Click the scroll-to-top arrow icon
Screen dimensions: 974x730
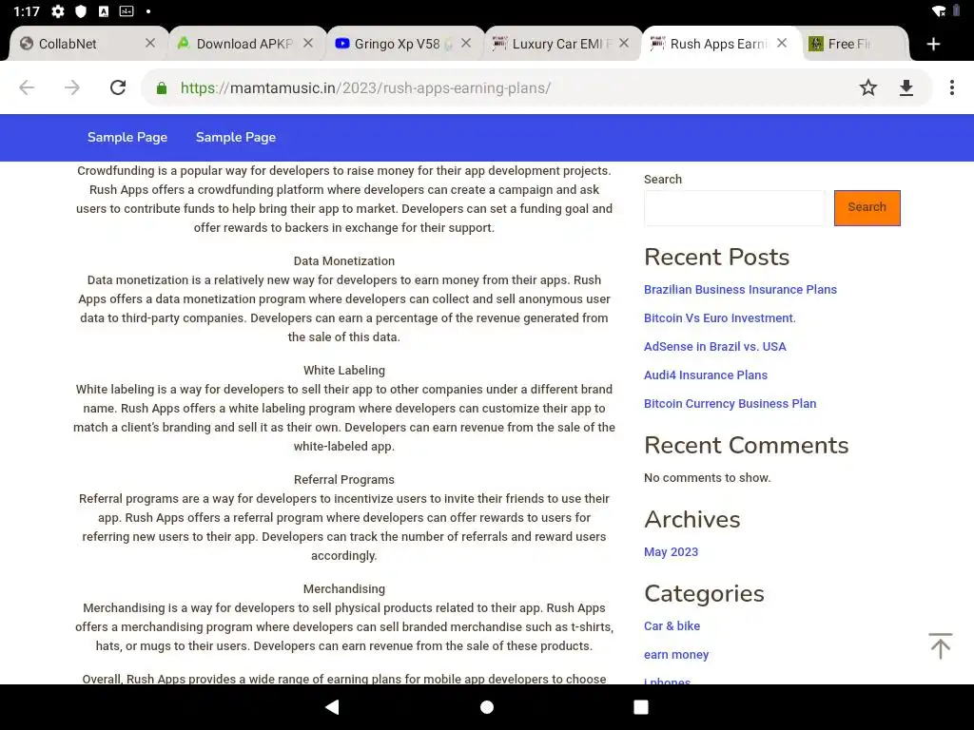[940, 645]
